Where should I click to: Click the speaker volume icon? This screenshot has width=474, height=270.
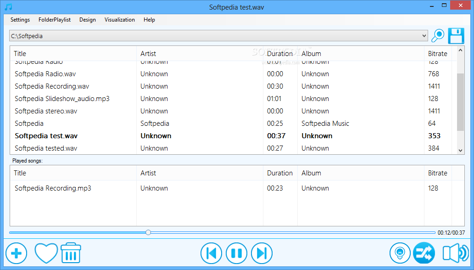point(456,253)
